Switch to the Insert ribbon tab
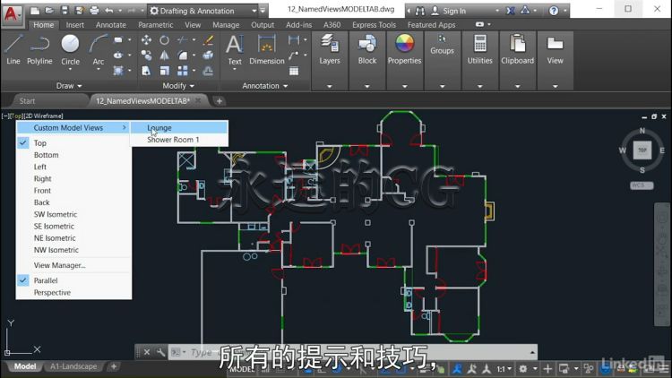The image size is (672, 378). [75, 25]
